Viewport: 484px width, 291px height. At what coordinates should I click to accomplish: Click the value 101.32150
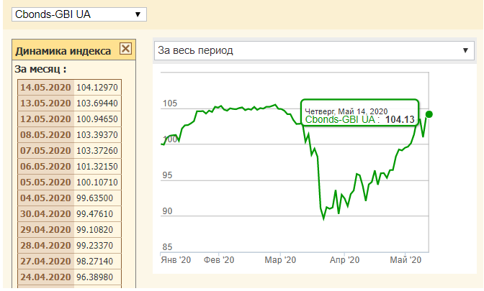pyautogui.click(x=97, y=167)
